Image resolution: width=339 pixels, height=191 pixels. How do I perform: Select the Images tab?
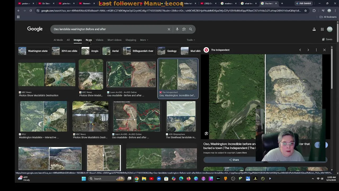pos(78,40)
